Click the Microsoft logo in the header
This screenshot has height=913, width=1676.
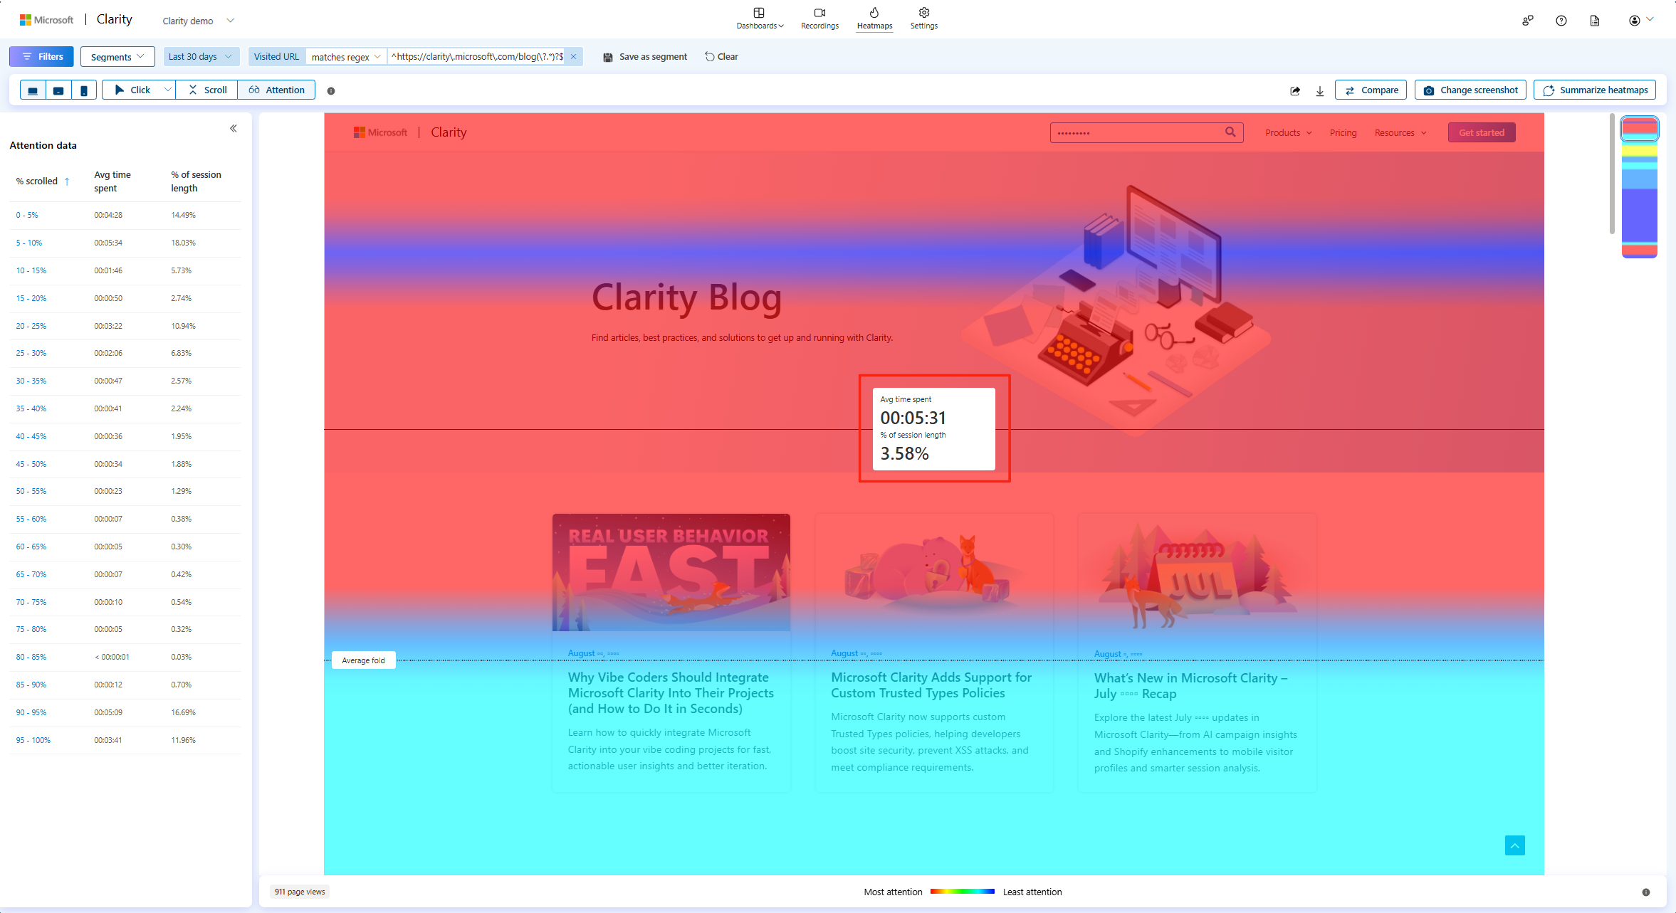(x=46, y=20)
